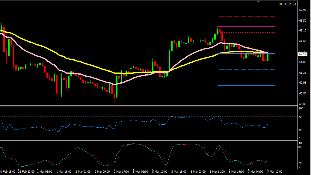The height and width of the screenshot is (175, 311).
Task: Select the thick purple pivot line
Action: click(x=246, y=53)
